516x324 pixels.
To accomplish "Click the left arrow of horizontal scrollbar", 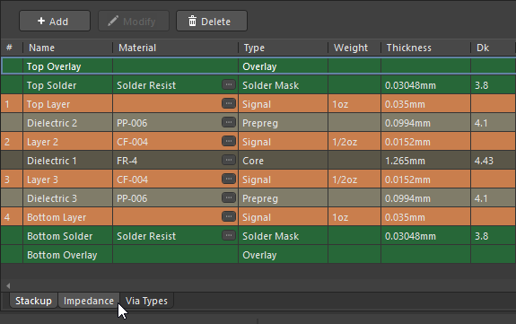I will (8, 285).
